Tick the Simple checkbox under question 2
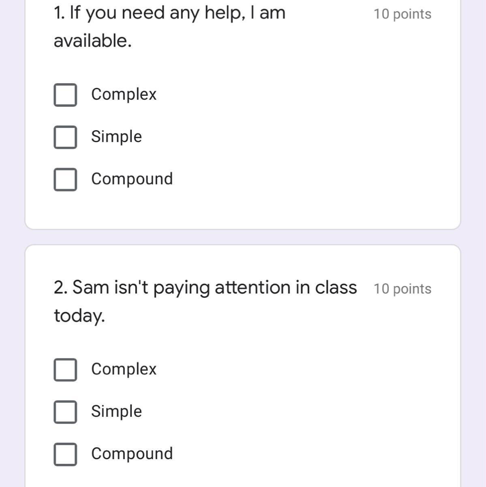This screenshot has height=487, width=486. tap(65, 412)
